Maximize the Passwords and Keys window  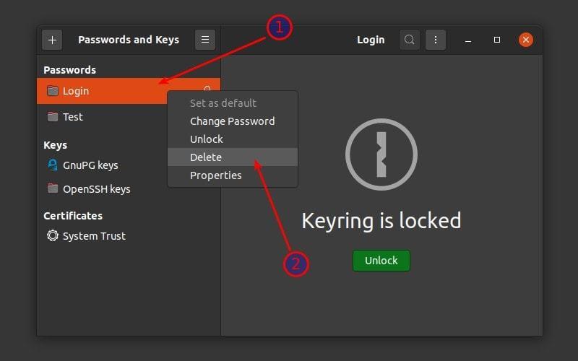(x=497, y=40)
